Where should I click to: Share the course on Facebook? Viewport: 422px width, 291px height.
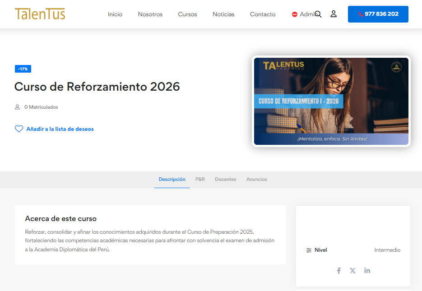(339, 271)
